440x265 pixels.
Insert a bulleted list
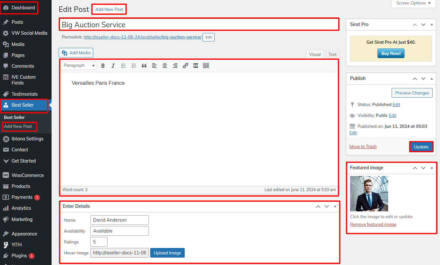(x=123, y=66)
